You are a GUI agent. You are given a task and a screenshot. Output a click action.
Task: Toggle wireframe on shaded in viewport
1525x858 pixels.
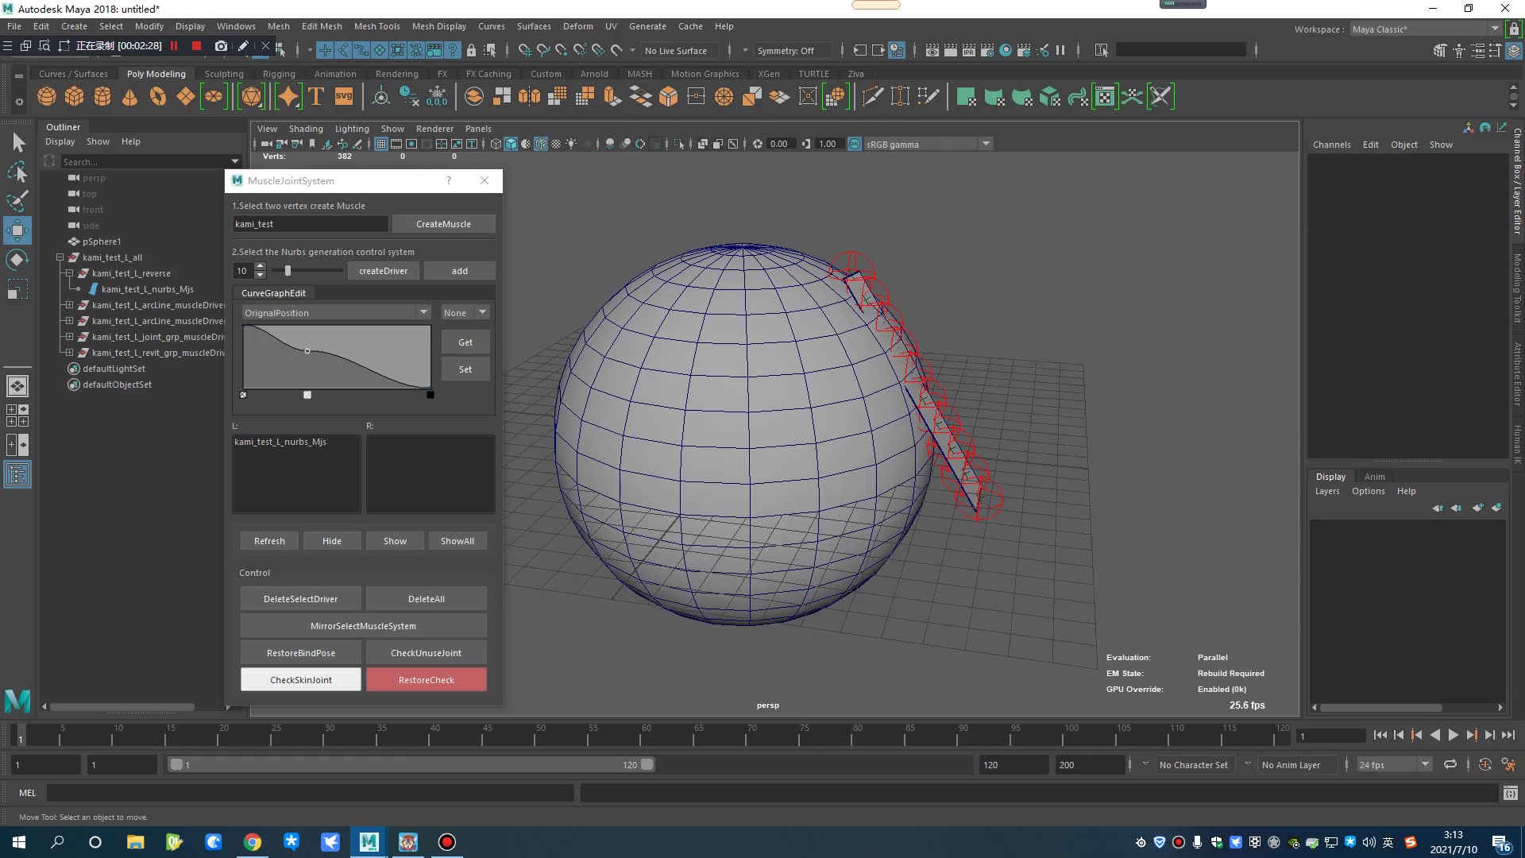pyautogui.click(x=541, y=144)
